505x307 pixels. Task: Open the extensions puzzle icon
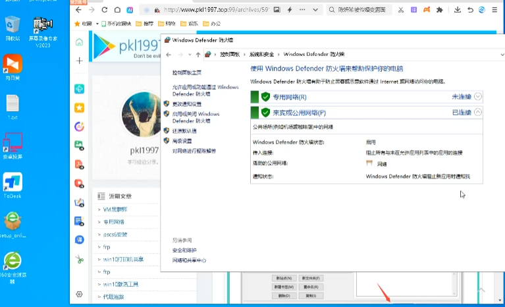(x=439, y=10)
